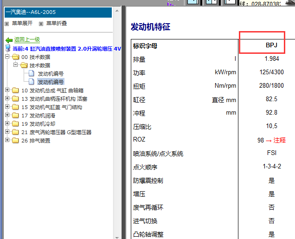Image resolution: width=295 pixels, height=239 pixels.
Task: Click the bore value 82.5
Action: pyautogui.click(x=271, y=99)
